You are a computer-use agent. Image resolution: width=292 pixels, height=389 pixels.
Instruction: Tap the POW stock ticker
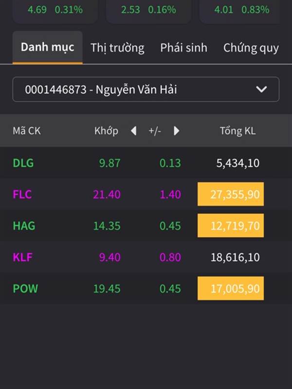point(25,288)
